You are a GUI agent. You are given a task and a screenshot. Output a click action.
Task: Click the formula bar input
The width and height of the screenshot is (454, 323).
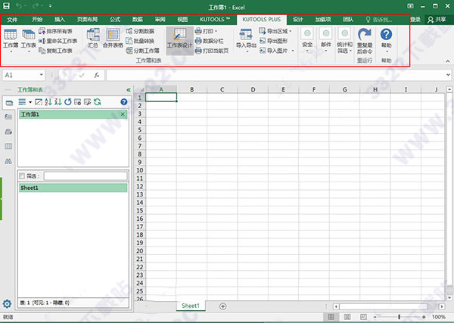tap(276, 75)
